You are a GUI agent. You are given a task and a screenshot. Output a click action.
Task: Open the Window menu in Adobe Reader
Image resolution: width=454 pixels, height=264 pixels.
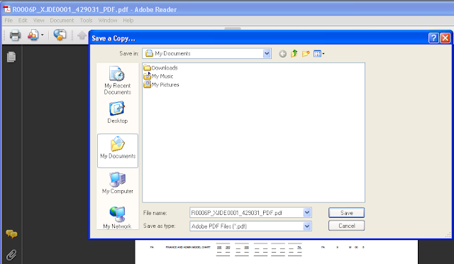click(107, 21)
